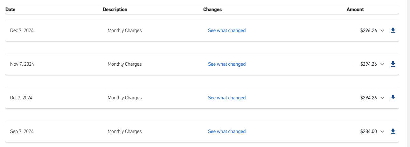The height and width of the screenshot is (147, 410).
Task: Expand the Oct 7 charge details chevron
Action: 382,98
